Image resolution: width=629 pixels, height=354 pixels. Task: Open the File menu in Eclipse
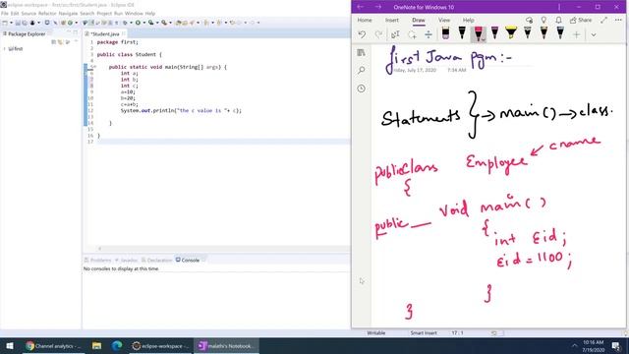coord(4,13)
